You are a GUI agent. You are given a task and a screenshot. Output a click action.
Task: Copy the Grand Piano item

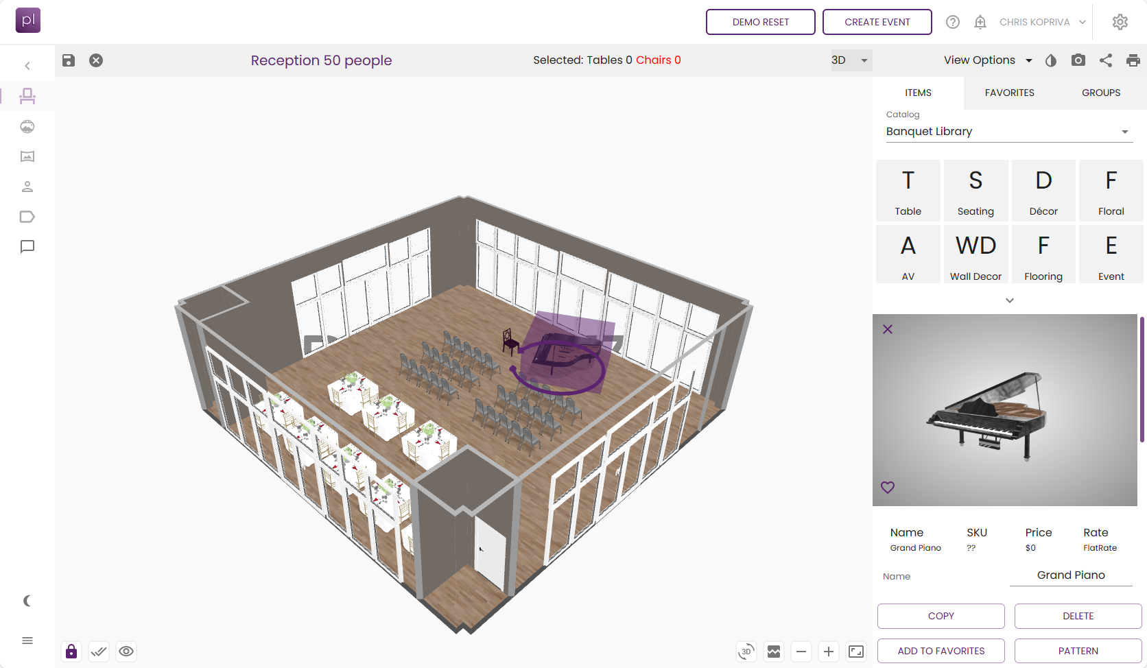click(941, 616)
